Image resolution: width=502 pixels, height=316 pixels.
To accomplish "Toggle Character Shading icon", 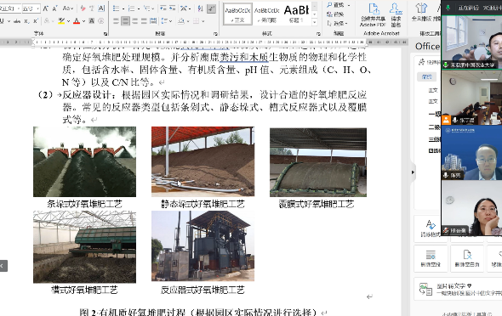I will pyautogui.click(x=92, y=21).
